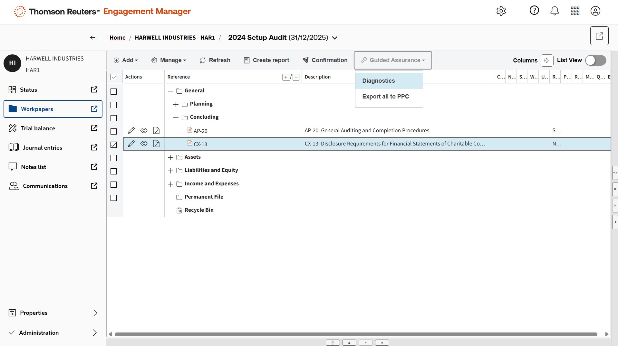The image size is (618, 346).
Task: Click the sign-off document icon for AP-20
Action: tap(156, 130)
